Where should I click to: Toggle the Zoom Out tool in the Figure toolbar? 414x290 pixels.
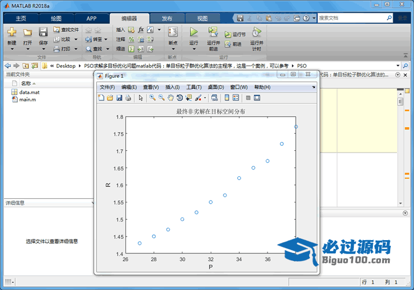pos(162,98)
